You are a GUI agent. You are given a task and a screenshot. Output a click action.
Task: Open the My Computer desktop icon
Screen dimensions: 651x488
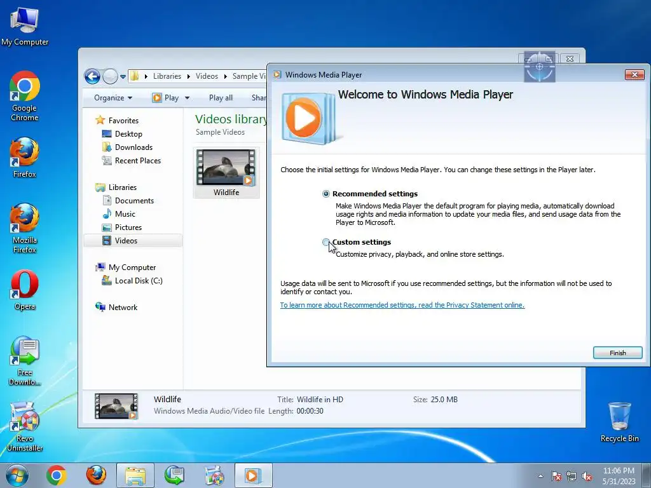pos(25,26)
